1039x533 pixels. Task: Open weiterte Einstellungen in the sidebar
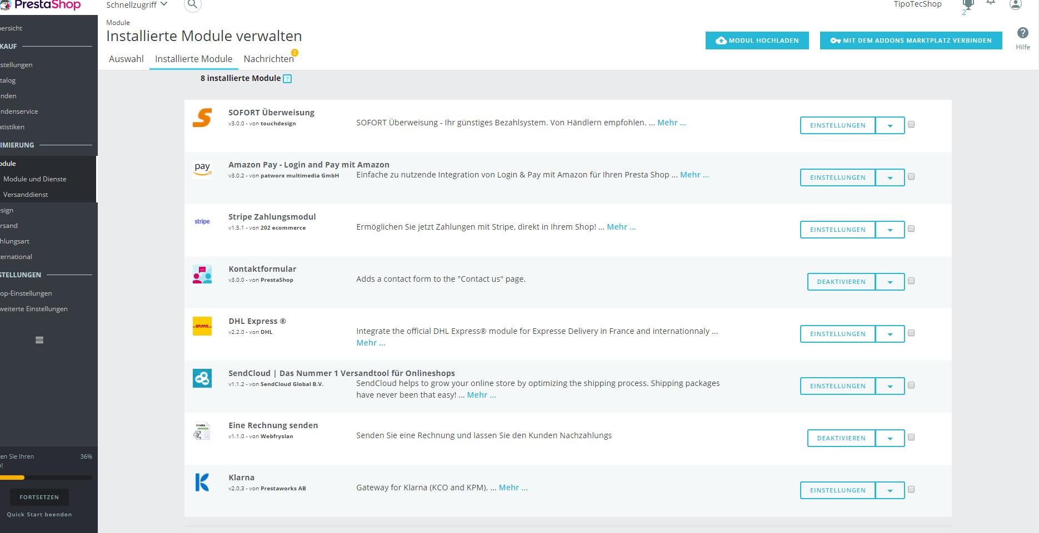tap(34, 309)
